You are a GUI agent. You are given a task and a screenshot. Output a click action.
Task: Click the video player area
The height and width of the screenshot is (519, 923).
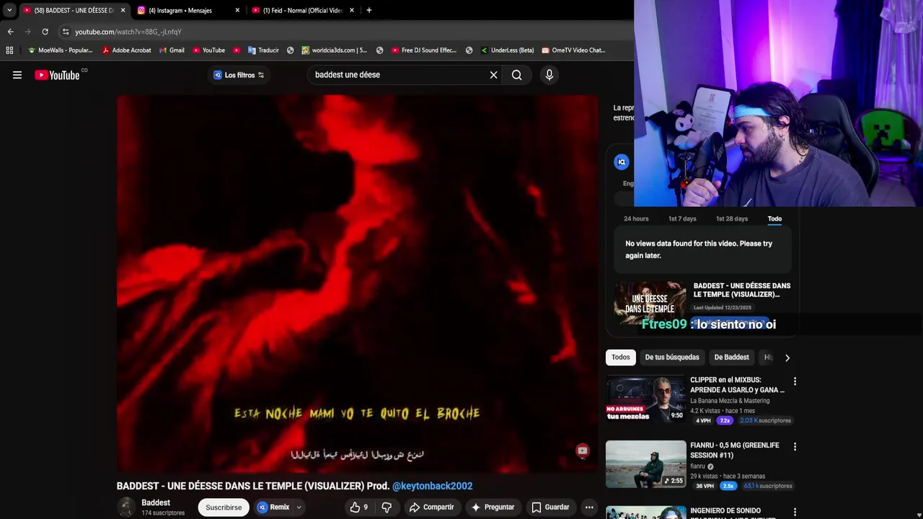[x=357, y=283]
